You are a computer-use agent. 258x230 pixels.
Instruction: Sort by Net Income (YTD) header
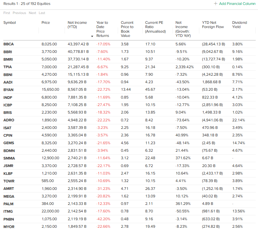point(77,25)
